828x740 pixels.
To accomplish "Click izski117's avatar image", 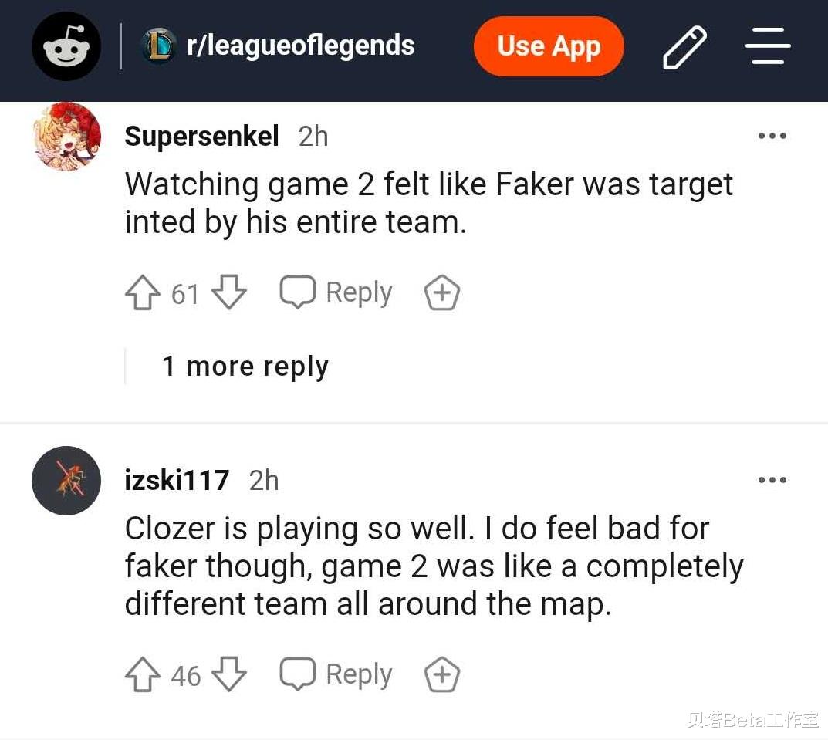I will (66, 480).
